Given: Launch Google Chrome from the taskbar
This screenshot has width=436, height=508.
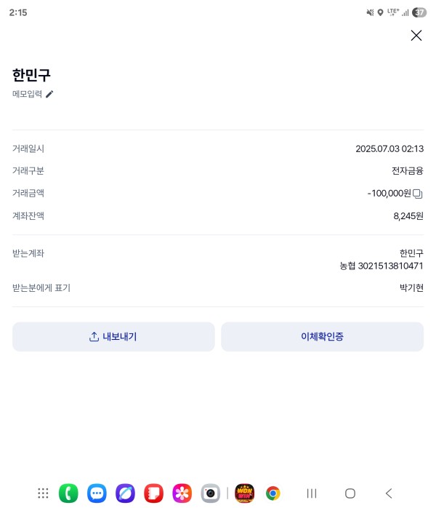Looking at the screenshot, I should click(273, 493).
